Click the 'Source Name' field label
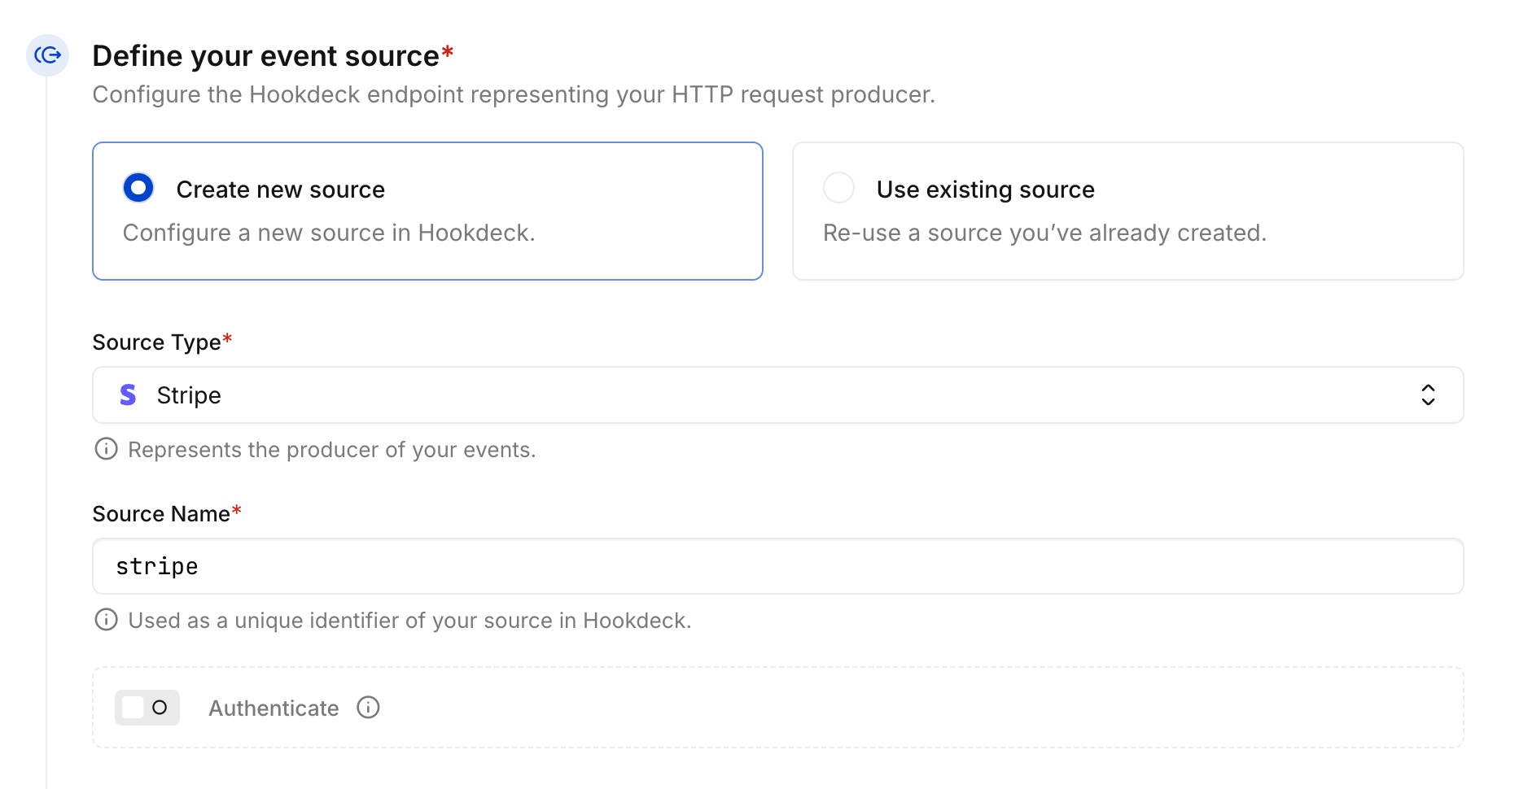 (x=161, y=514)
